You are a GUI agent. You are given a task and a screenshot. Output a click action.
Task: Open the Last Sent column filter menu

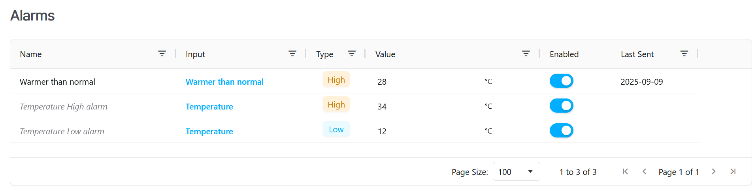684,54
